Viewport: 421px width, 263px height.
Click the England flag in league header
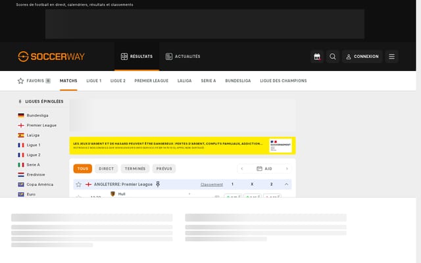point(88,184)
